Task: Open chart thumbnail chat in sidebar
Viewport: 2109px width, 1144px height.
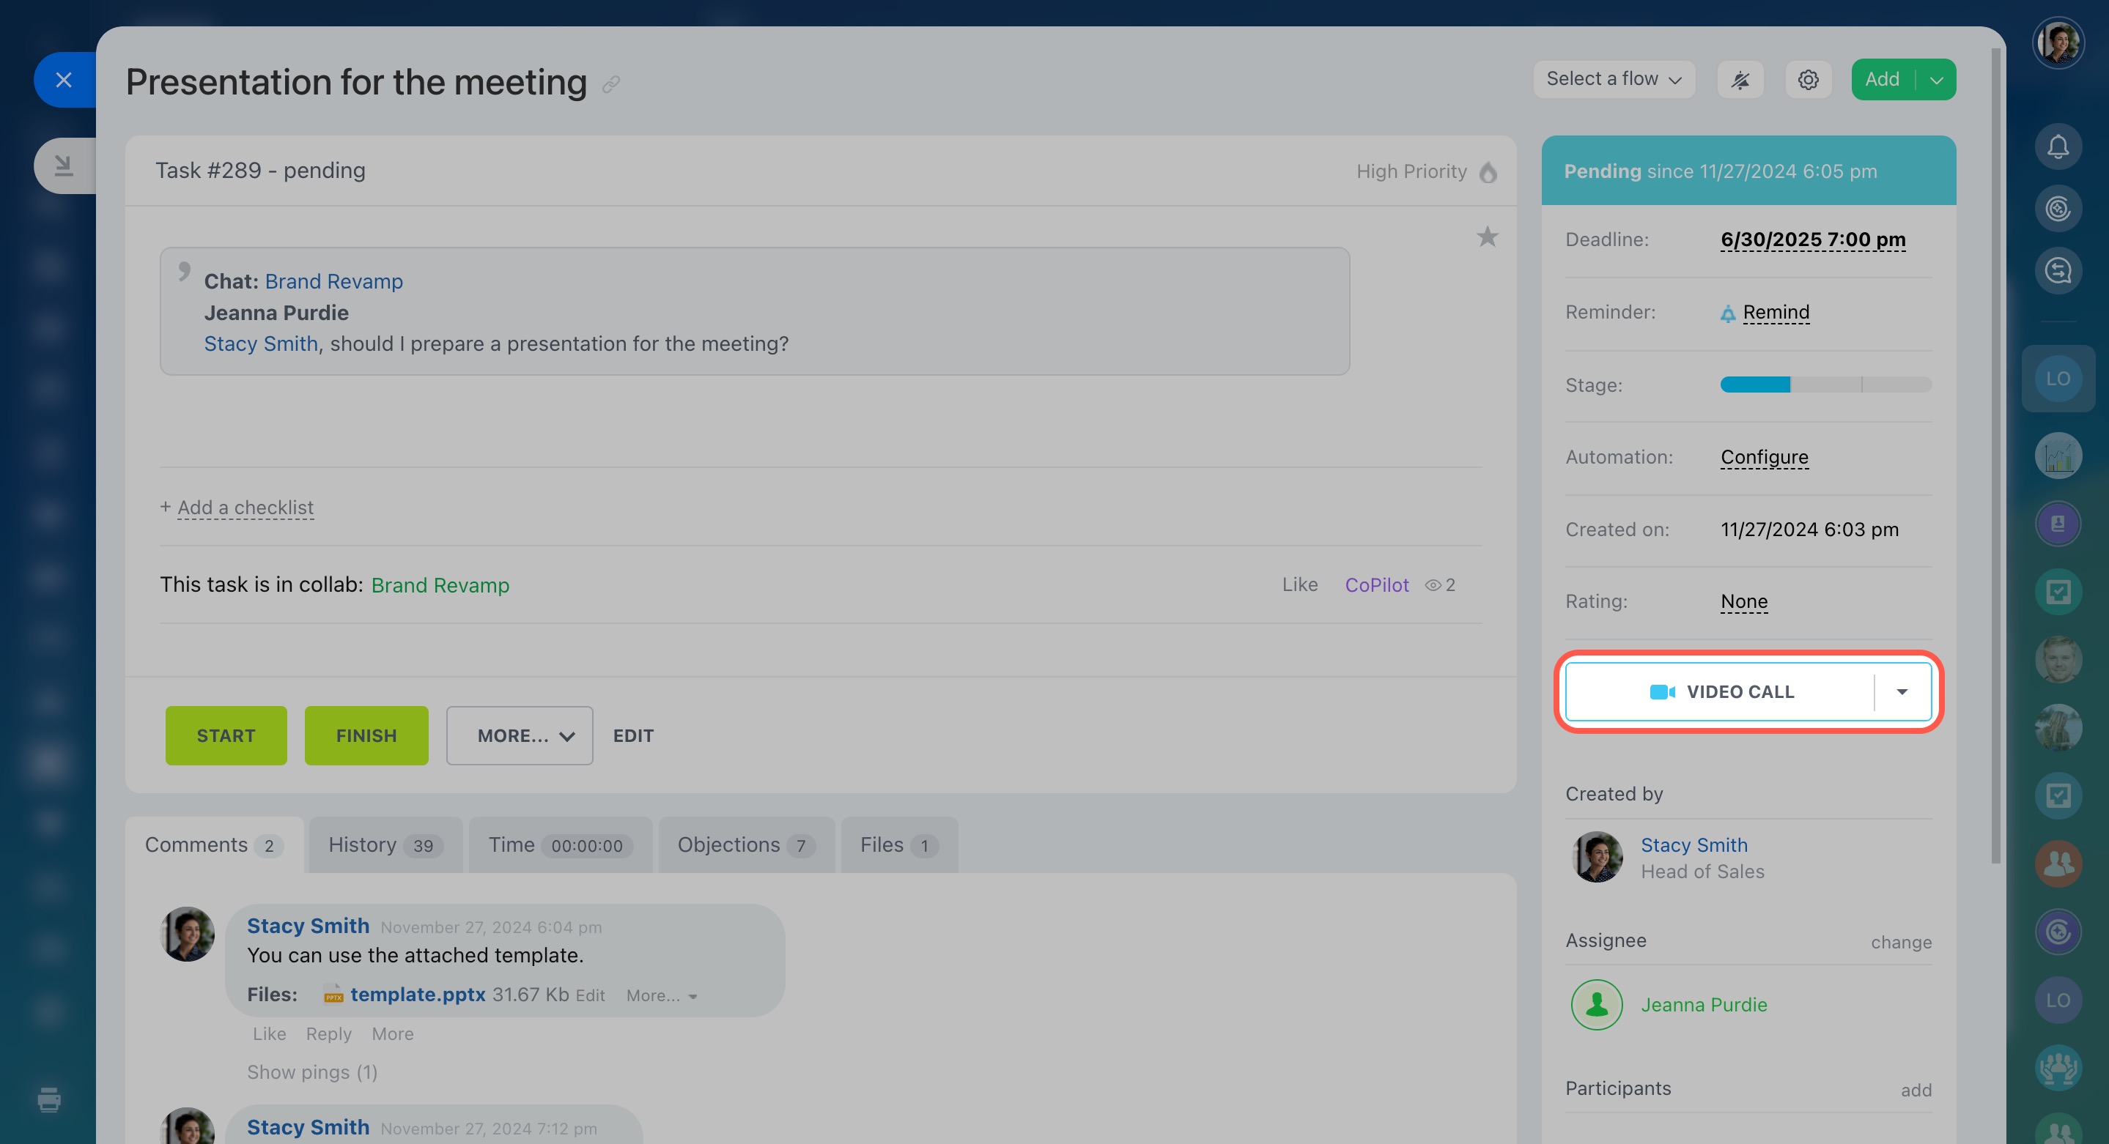Action: click(x=2058, y=456)
